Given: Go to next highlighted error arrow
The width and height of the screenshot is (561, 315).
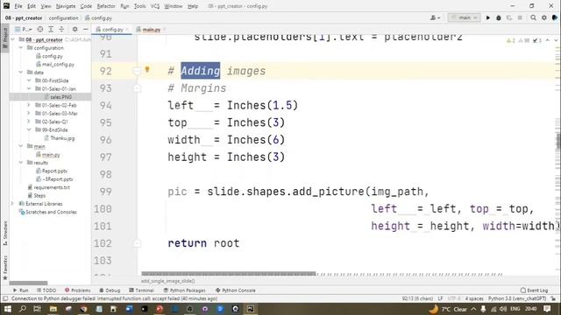Looking at the screenshot, I should pyautogui.click(x=556, y=40).
